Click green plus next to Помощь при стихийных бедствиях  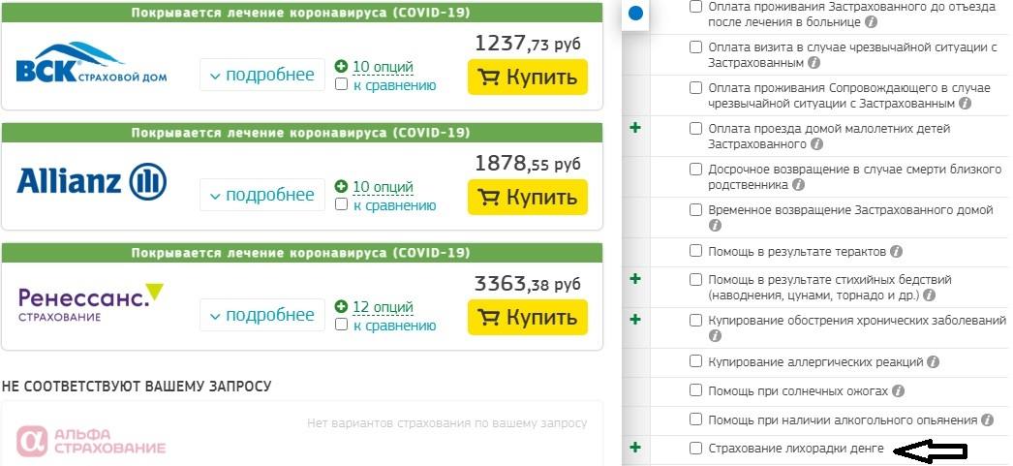click(x=635, y=279)
